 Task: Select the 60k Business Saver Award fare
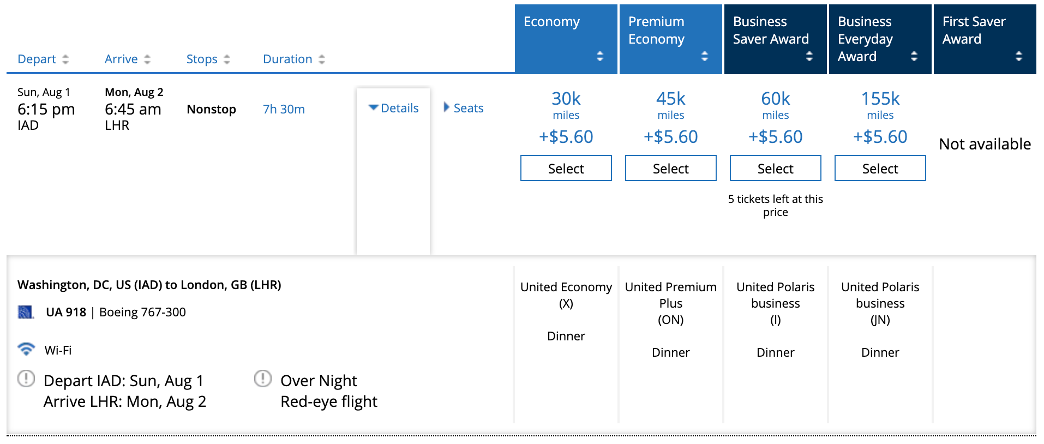click(x=775, y=168)
